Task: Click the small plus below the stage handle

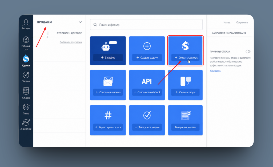Action: (47, 37)
